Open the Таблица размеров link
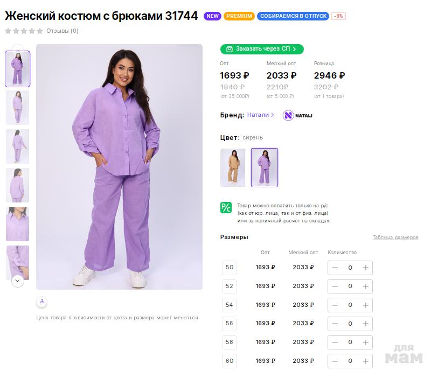 tap(395, 237)
